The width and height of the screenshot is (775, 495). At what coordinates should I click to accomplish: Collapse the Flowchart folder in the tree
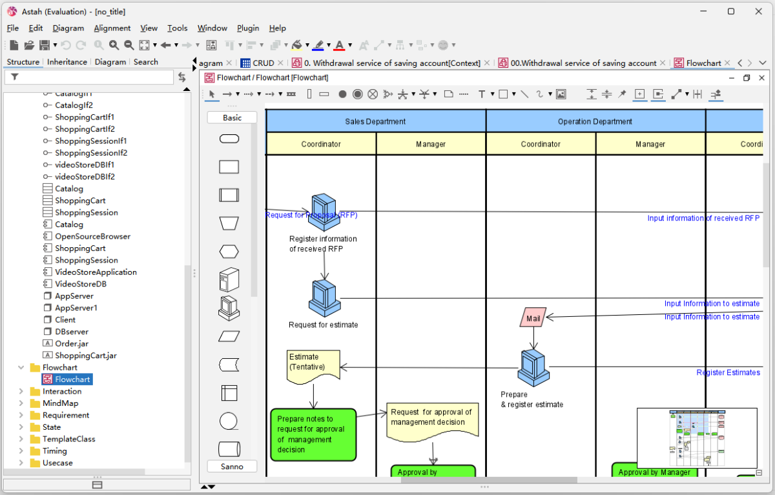[21, 368]
